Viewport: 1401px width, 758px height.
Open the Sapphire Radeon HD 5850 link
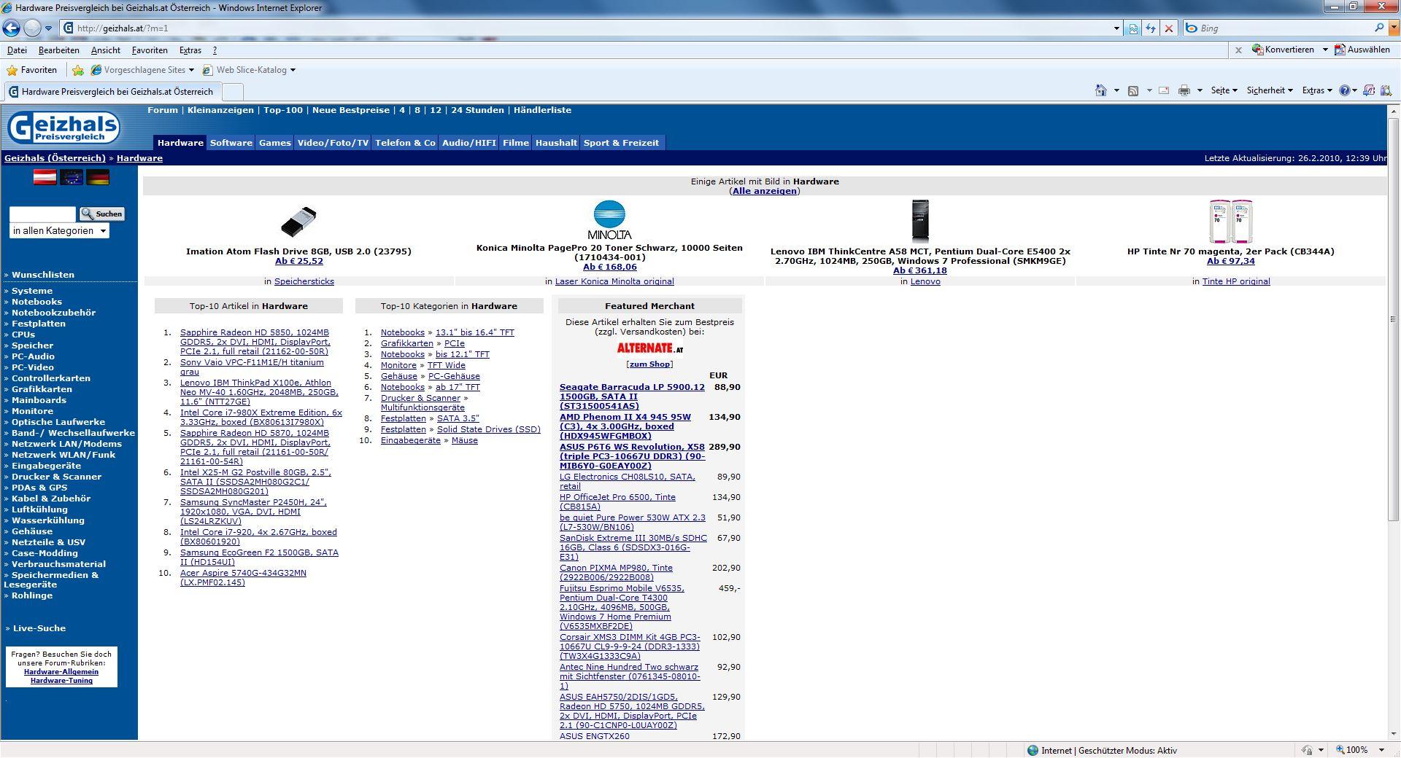(x=255, y=342)
